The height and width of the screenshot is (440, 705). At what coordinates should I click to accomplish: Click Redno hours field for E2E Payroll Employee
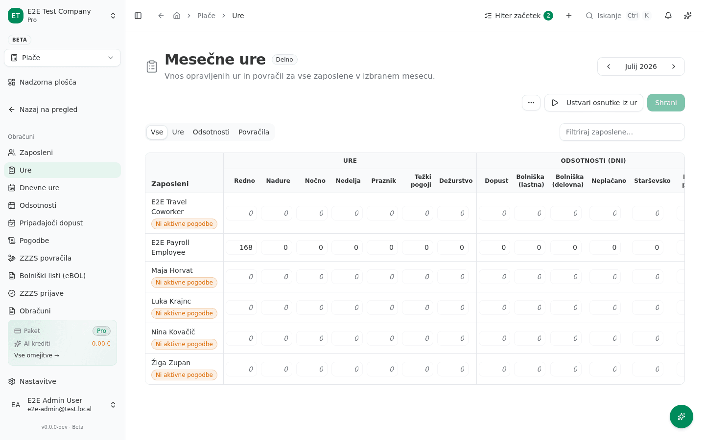pos(241,247)
